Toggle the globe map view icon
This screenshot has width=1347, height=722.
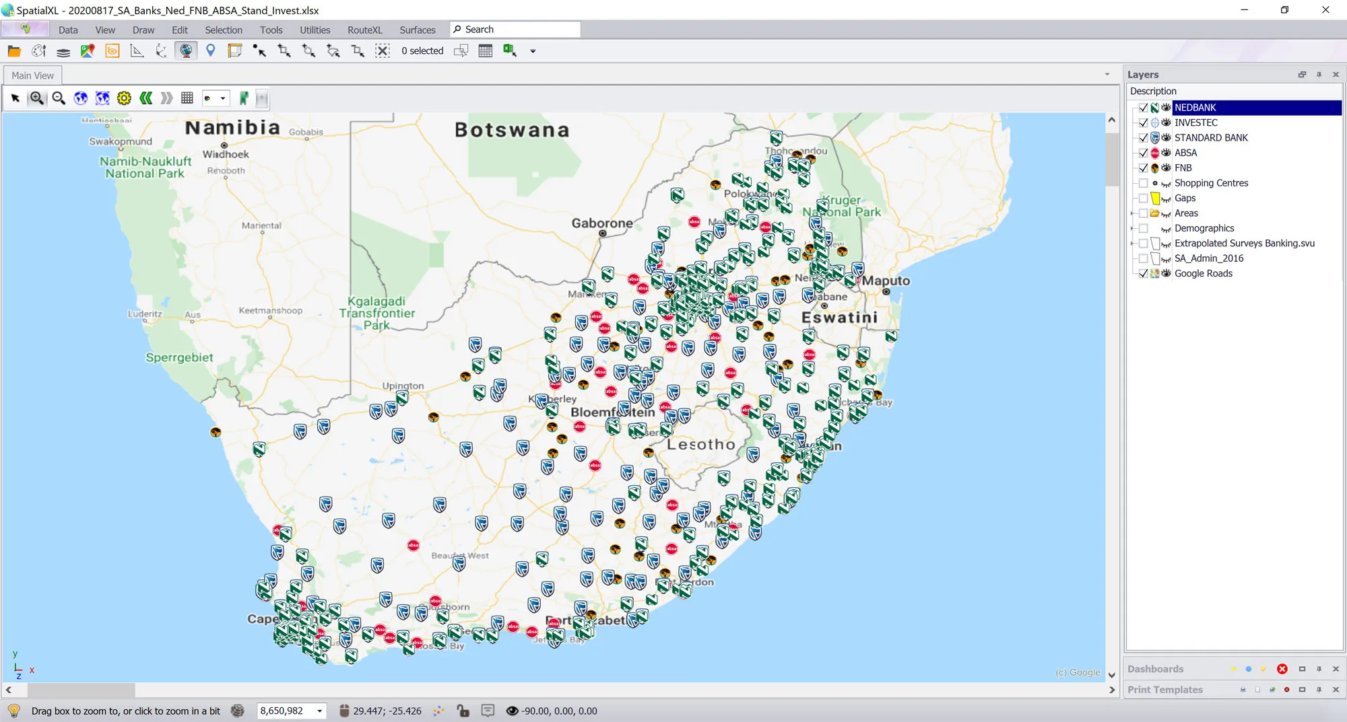click(186, 51)
